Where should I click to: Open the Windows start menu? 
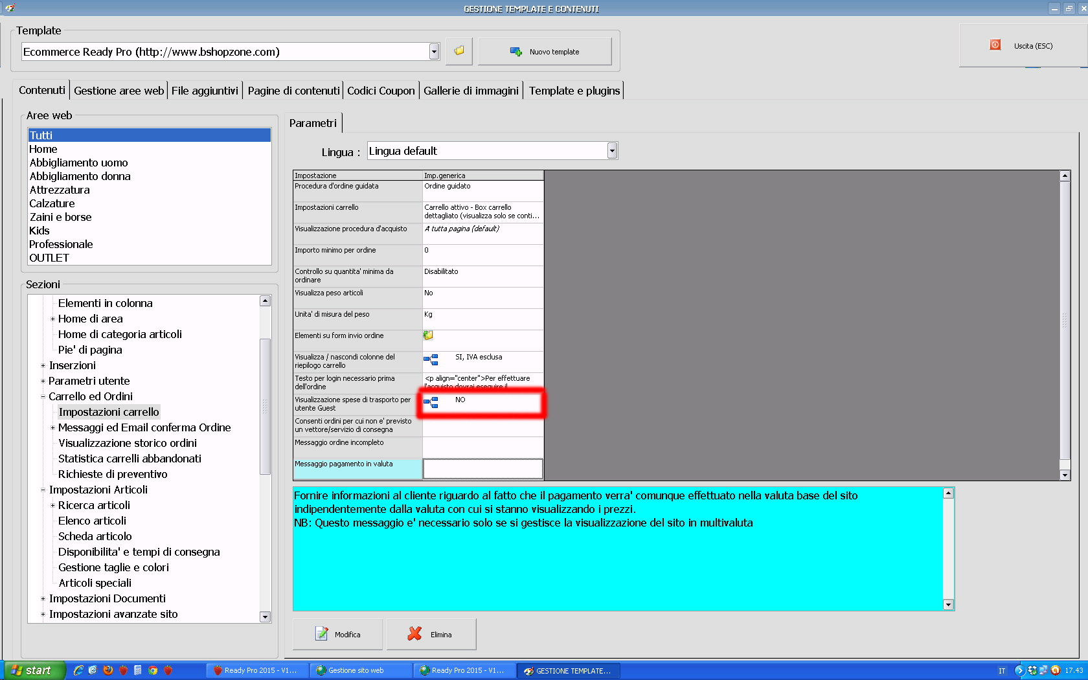coord(34,670)
